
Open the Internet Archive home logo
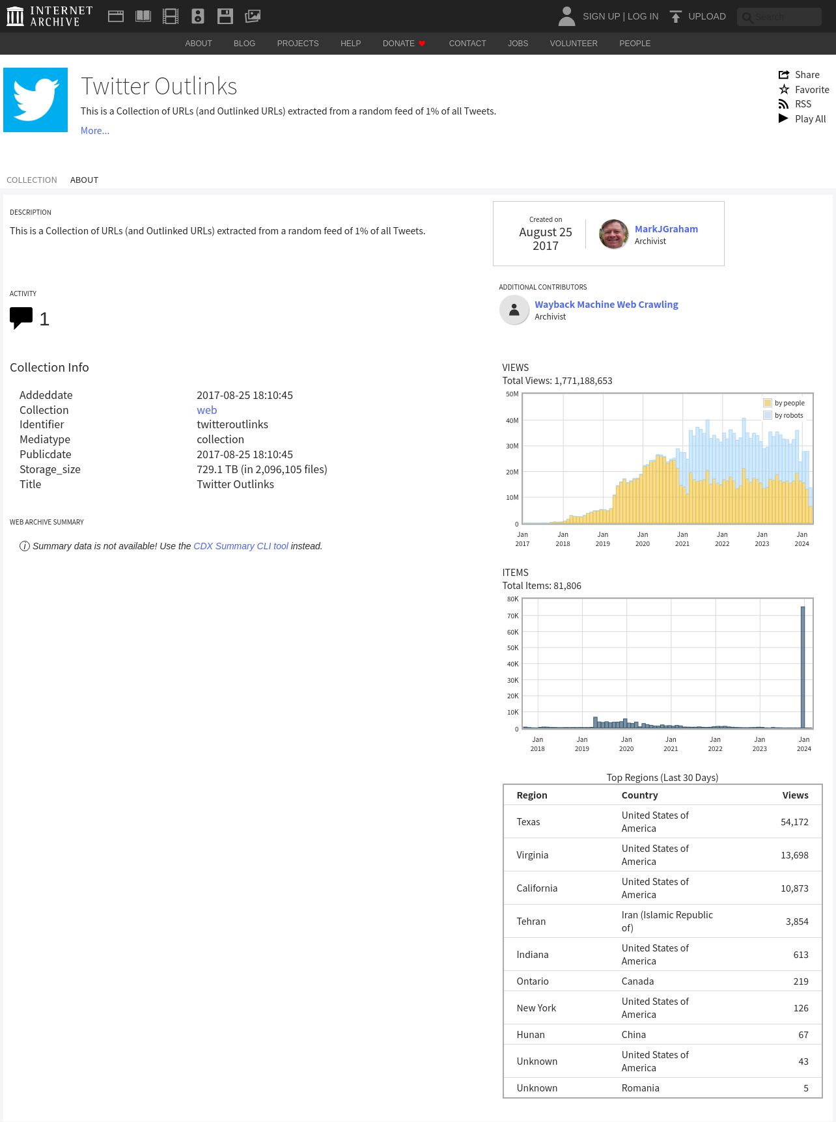(49, 16)
